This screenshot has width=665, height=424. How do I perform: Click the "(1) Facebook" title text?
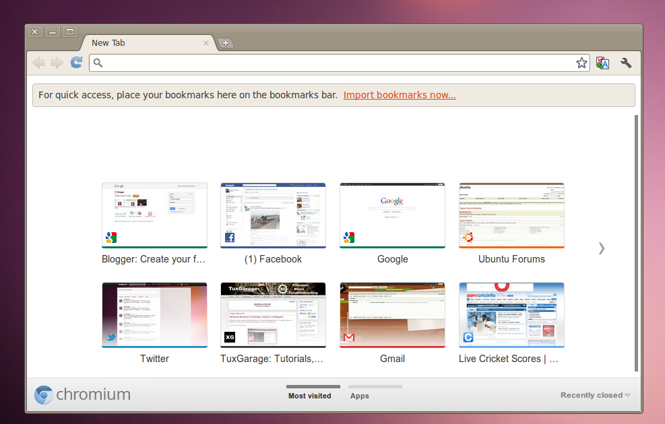(273, 259)
